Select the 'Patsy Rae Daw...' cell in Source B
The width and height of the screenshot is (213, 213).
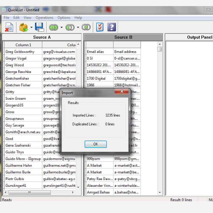point(100,179)
